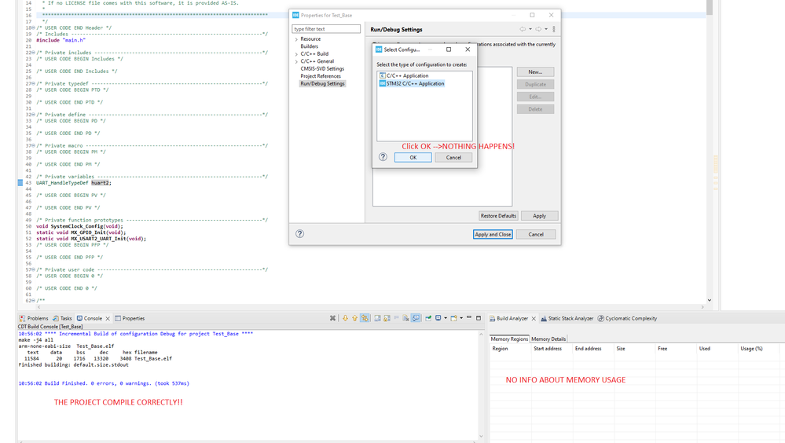785x443 pixels.
Task: Click the help icon in Select Configuration dialog
Action: (x=383, y=157)
